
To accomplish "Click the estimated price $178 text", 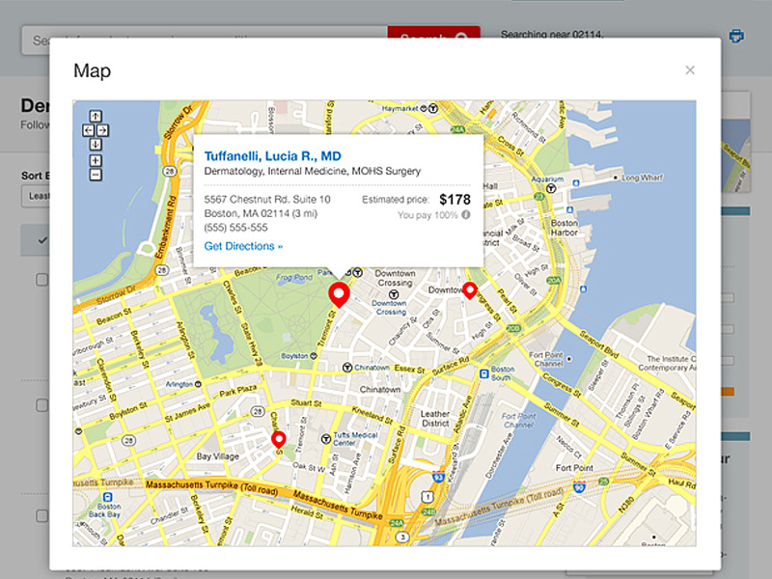I will [x=455, y=200].
